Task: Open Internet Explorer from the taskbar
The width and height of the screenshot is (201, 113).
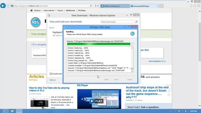Action: click(x=5, y=111)
